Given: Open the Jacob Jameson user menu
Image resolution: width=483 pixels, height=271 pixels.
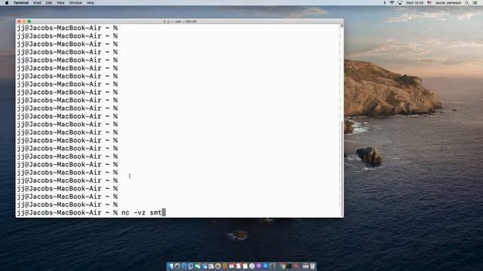Looking at the screenshot, I should [448, 3].
